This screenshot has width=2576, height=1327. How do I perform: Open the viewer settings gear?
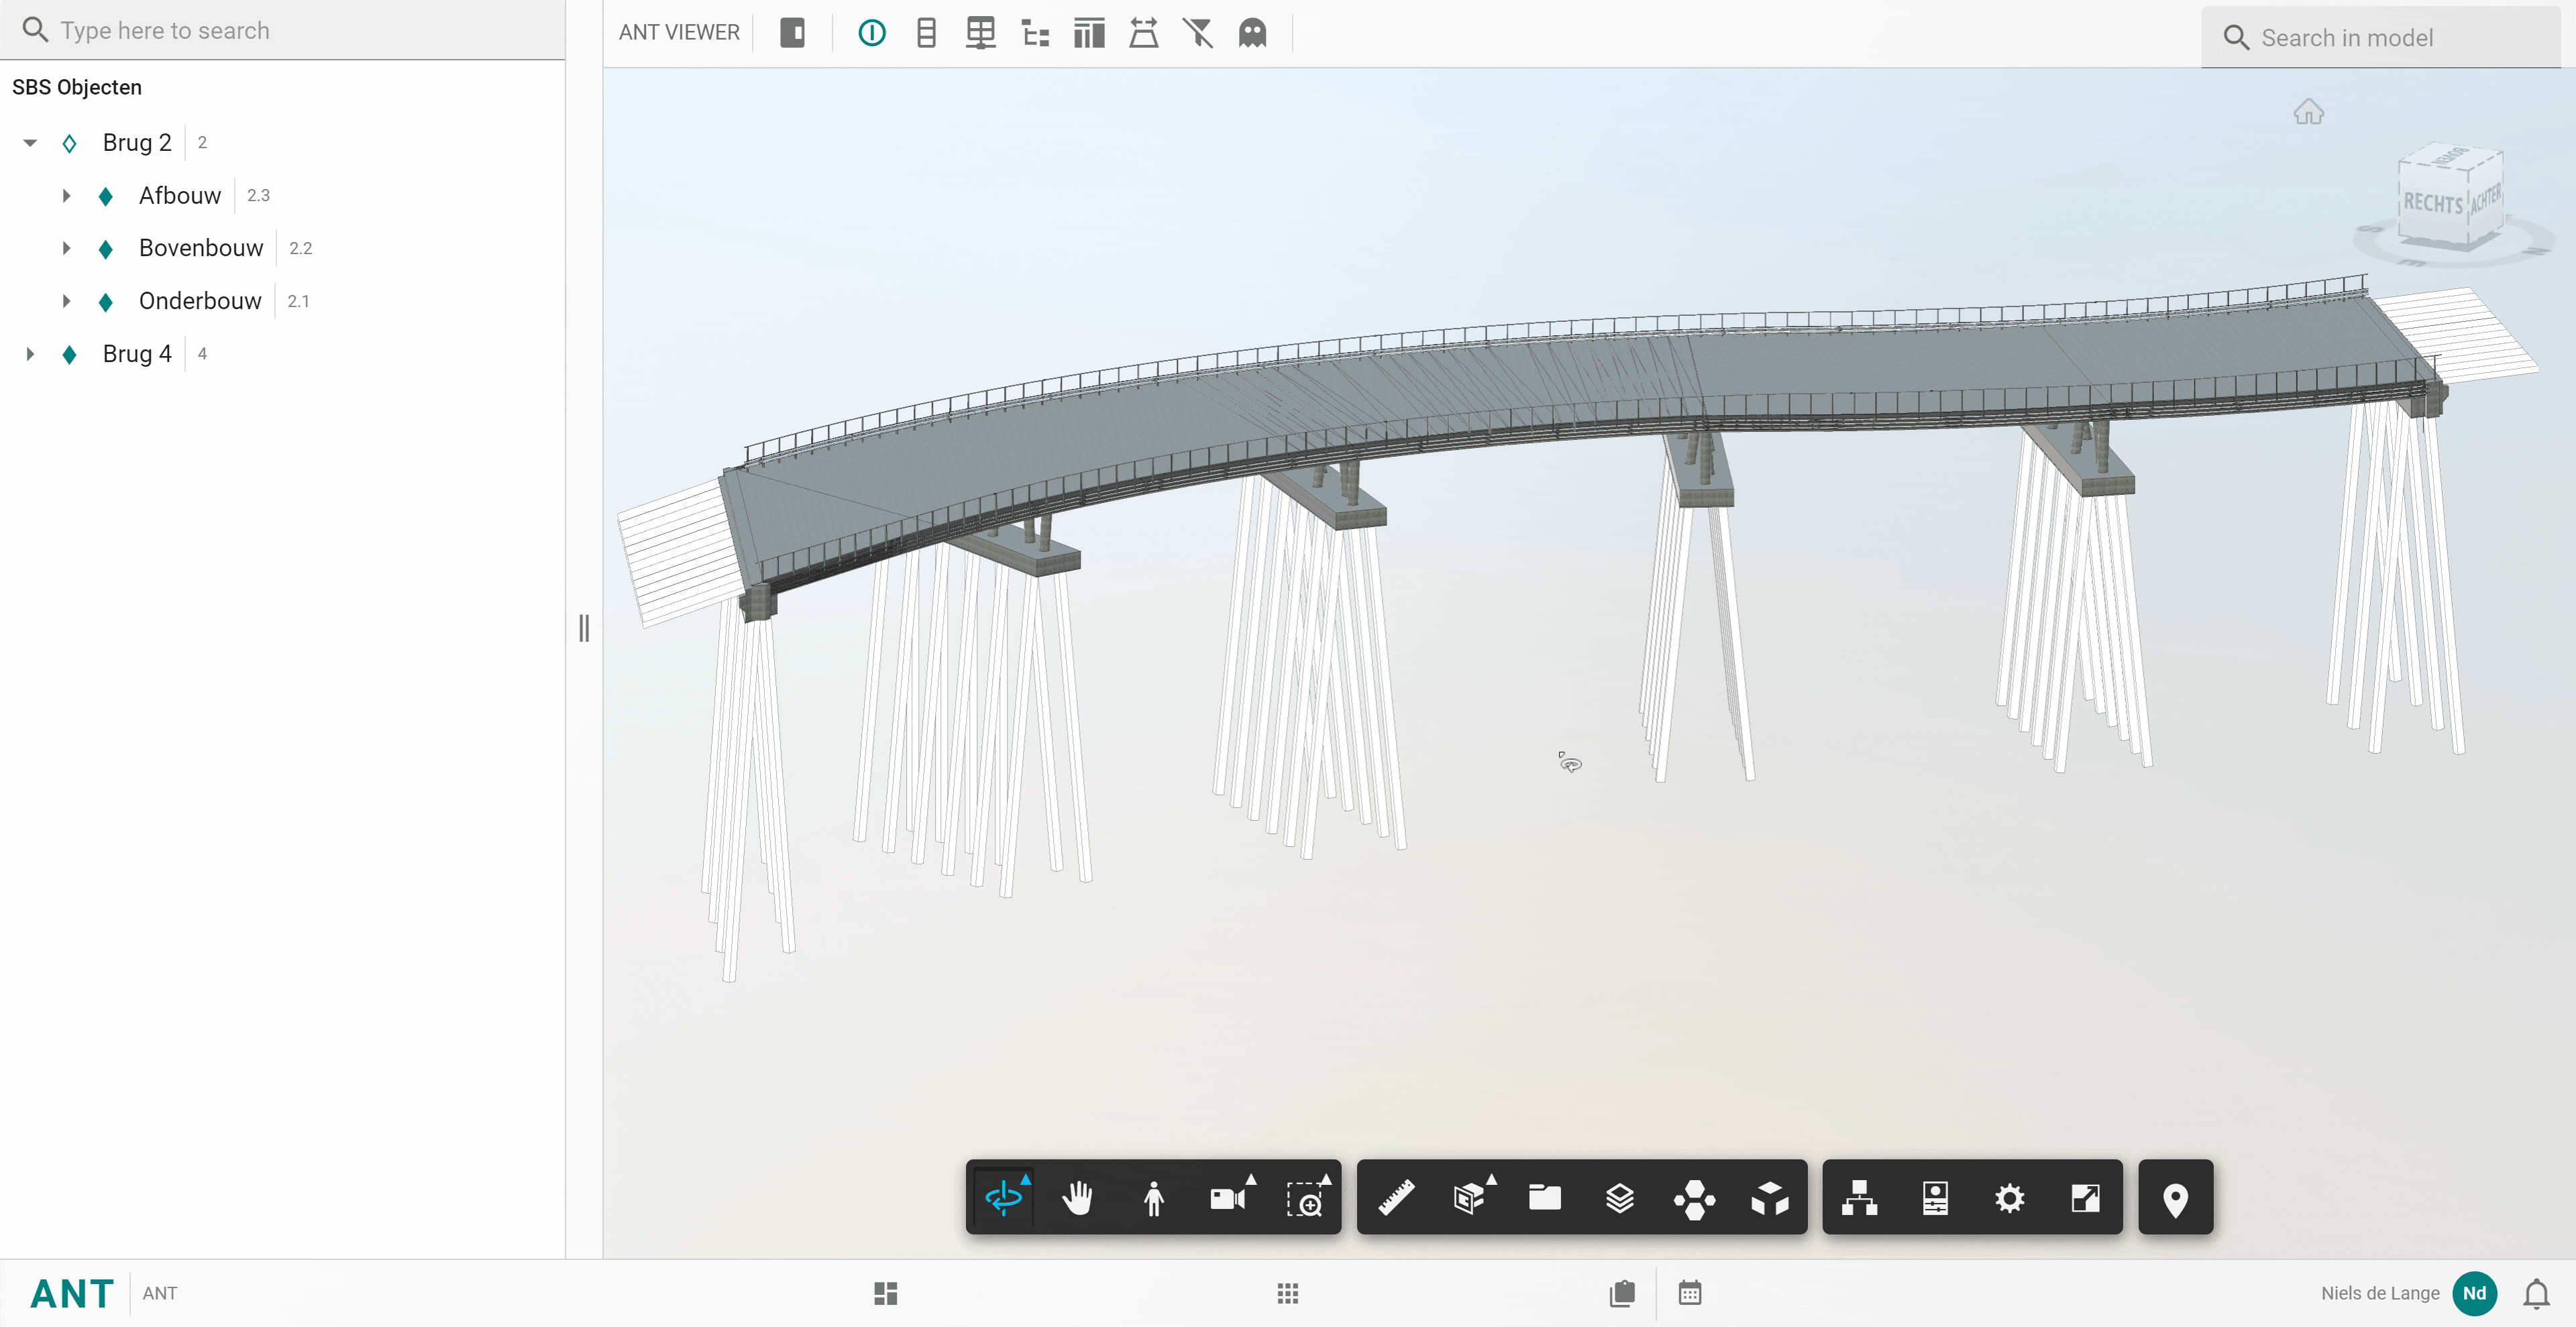click(2009, 1197)
